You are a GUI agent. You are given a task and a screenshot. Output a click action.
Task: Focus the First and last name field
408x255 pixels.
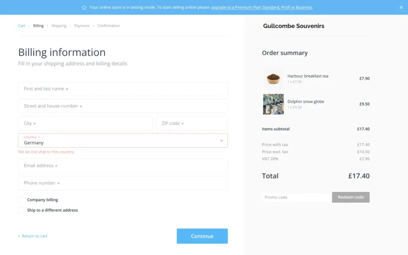tap(123, 89)
